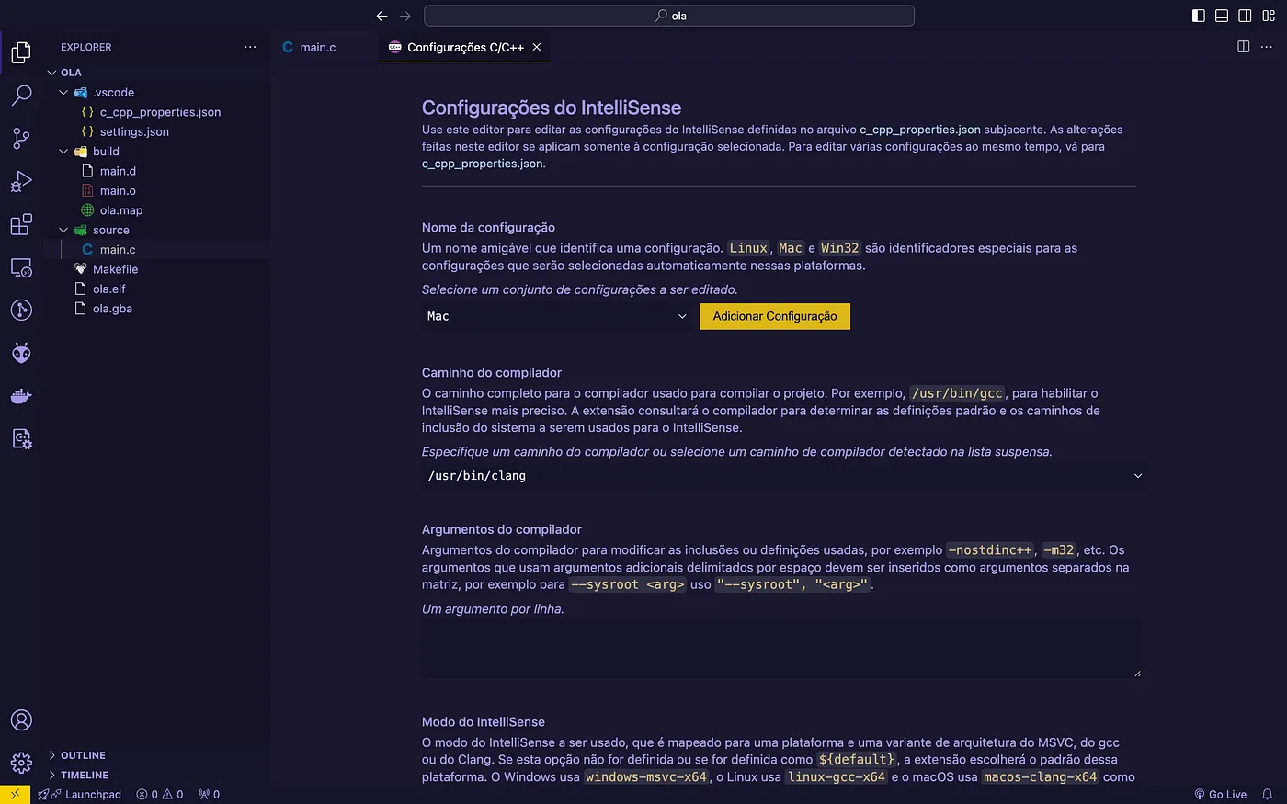Click the ports forwarded indicator
This screenshot has width=1287, height=804.
click(x=210, y=794)
